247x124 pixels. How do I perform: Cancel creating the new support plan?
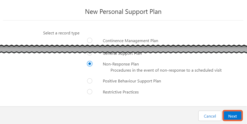tap(210, 116)
